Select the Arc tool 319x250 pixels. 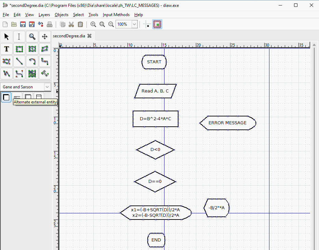click(x=32, y=61)
